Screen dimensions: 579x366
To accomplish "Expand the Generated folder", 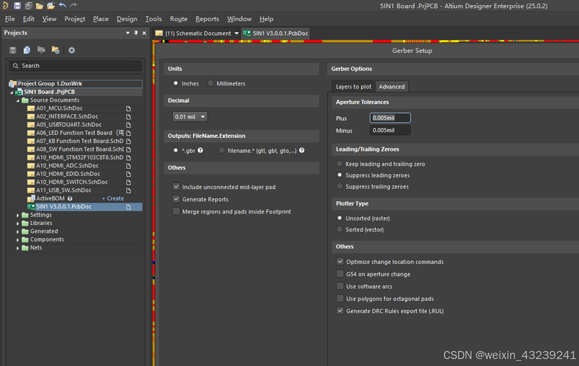I will (x=18, y=232).
